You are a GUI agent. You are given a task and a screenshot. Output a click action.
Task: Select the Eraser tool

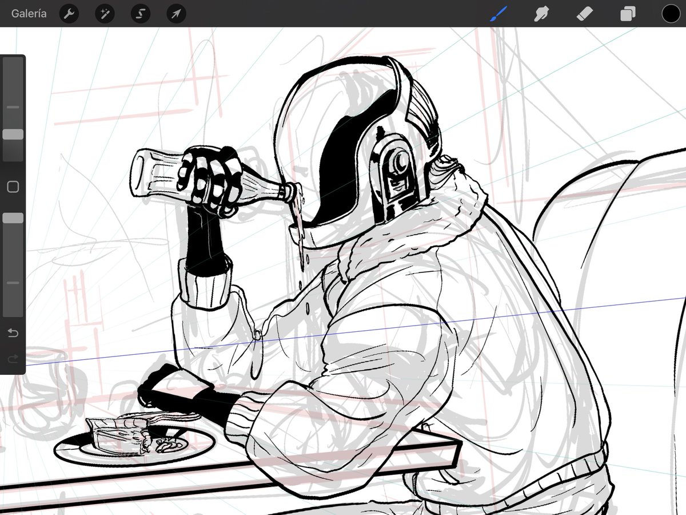tap(585, 13)
